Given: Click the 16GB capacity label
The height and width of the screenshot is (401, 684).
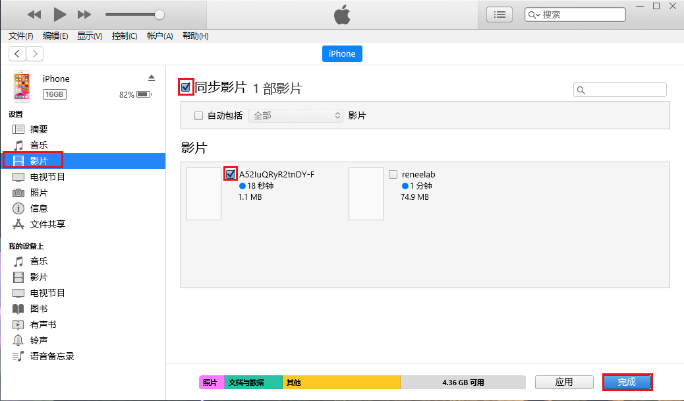Looking at the screenshot, I should click(55, 94).
